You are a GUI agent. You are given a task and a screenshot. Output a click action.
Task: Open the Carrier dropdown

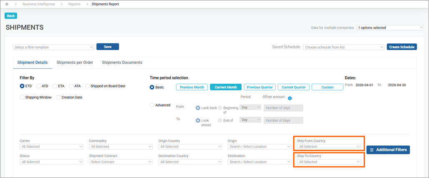(52, 147)
